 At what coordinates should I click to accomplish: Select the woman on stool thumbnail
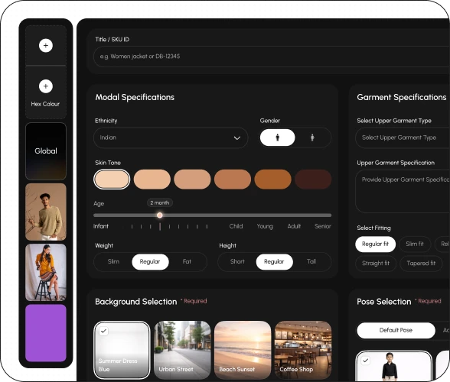[46, 272]
